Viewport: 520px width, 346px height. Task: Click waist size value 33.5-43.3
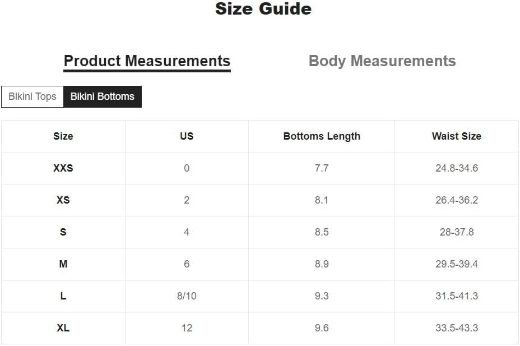point(457,327)
